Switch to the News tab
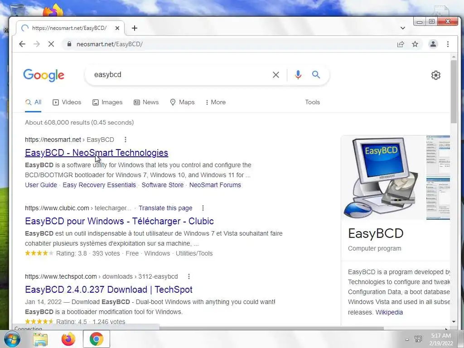This screenshot has width=464, height=348. 146,102
